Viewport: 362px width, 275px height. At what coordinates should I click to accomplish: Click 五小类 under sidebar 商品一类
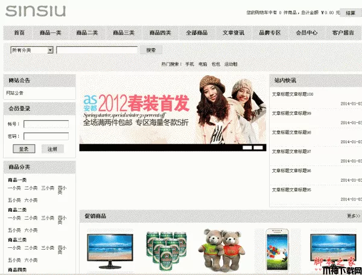14,200
